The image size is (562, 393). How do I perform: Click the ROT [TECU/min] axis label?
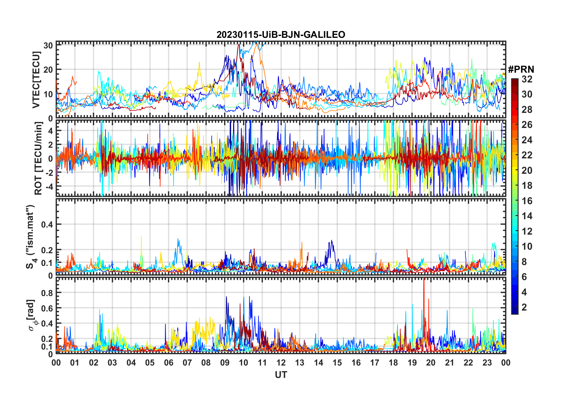[38, 158]
